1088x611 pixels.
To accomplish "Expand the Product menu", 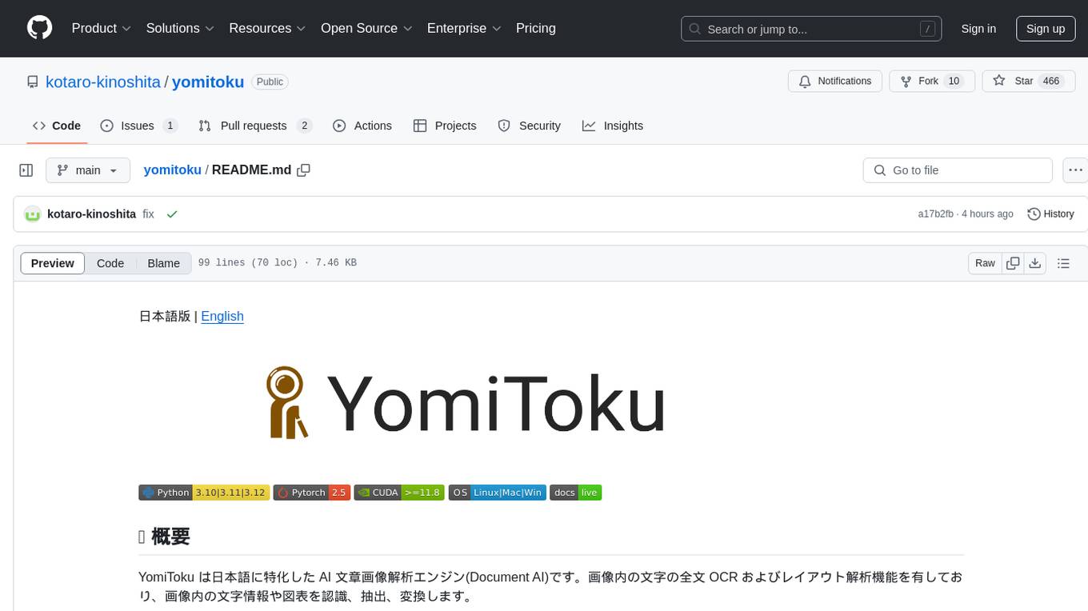I will pos(102,28).
